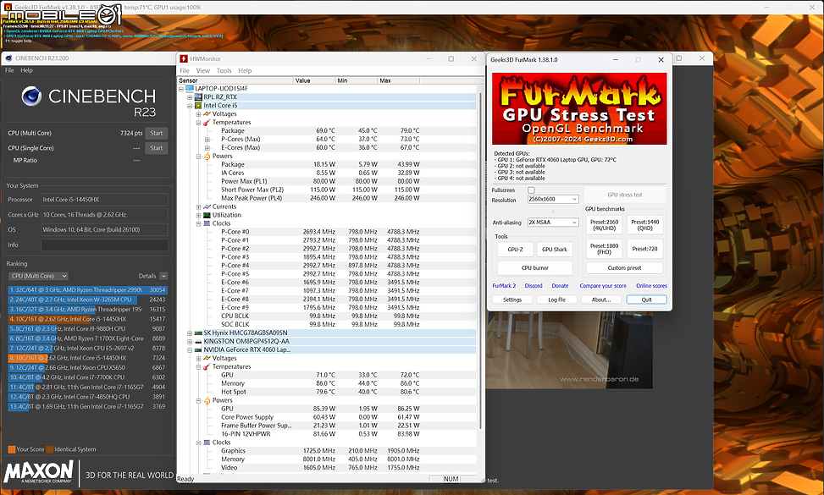Image resolution: width=824 pixels, height=495 pixels.
Task: Open HWMonitor's Help menu
Action: [245, 71]
